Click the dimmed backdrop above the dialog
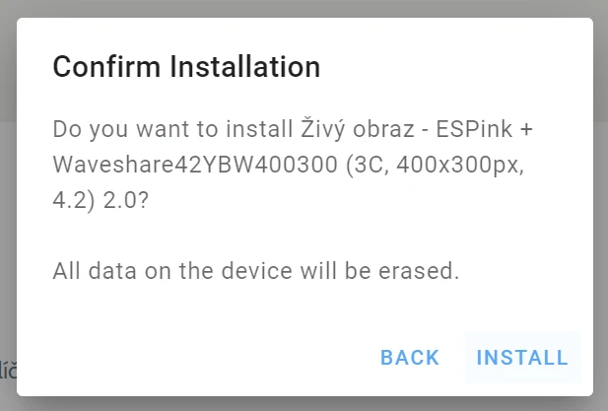608x411 pixels. 296,8
